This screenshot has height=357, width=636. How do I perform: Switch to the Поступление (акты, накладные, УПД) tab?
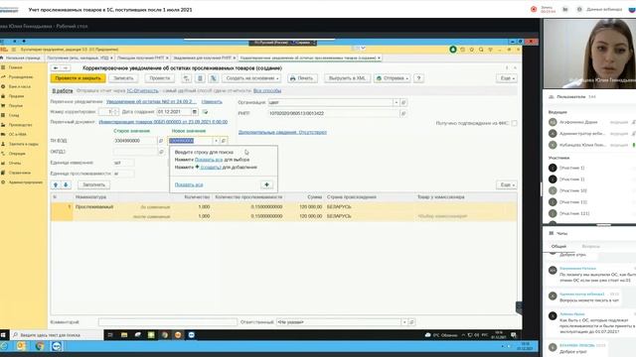click(x=79, y=58)
